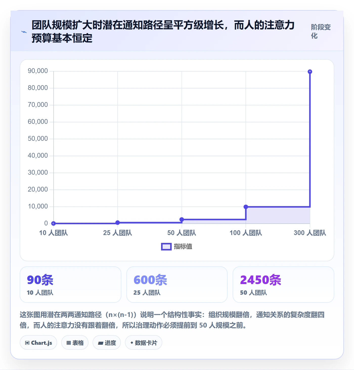
Task: Click the 50 人团队 x-axis label
Action: coord(182,233)
